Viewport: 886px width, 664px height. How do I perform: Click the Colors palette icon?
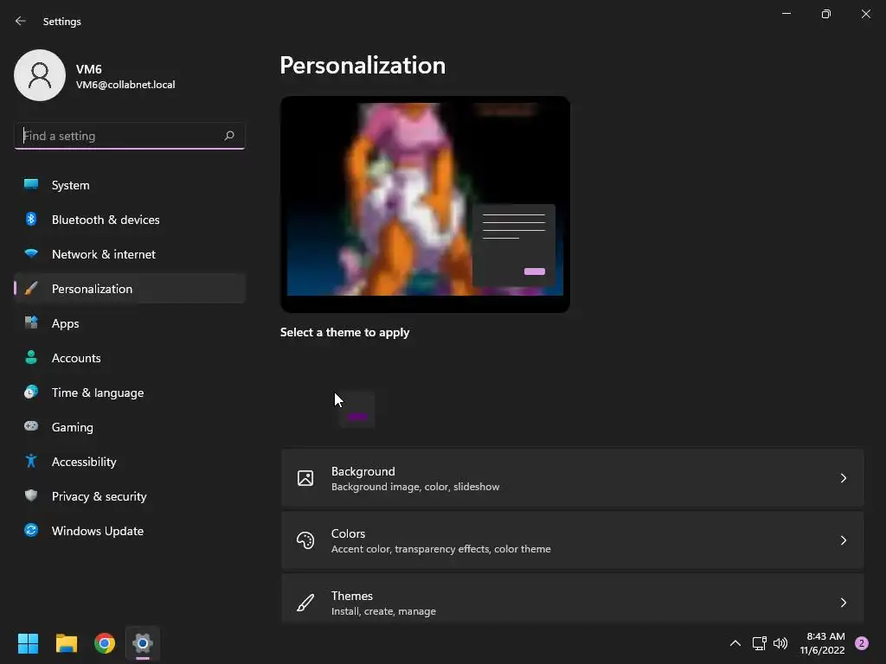click(x=305, y=540)
